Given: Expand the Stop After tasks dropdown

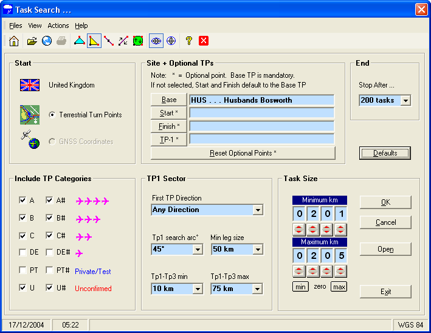Looking at the screenshot, I should [405, 100].
